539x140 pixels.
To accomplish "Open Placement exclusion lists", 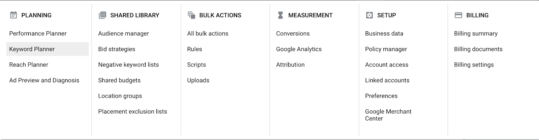I will pos(132,111).
